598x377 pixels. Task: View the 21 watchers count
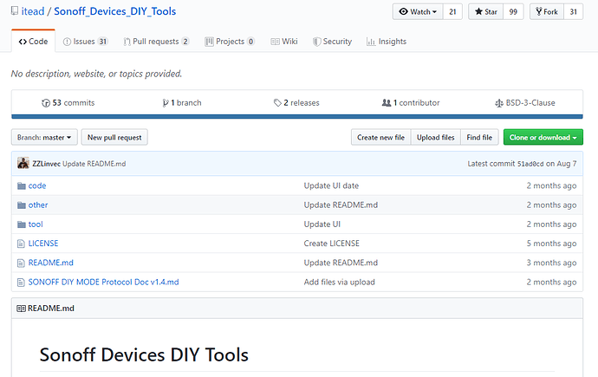452,12
